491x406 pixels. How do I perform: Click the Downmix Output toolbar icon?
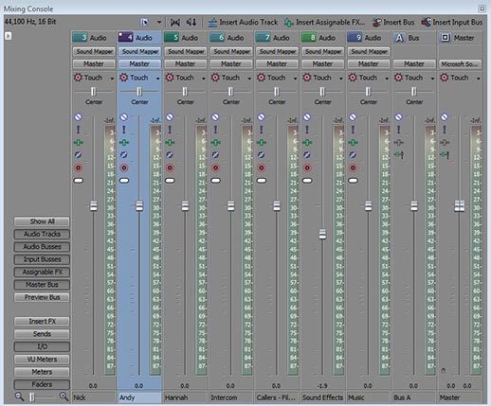[x=175, y=22]
